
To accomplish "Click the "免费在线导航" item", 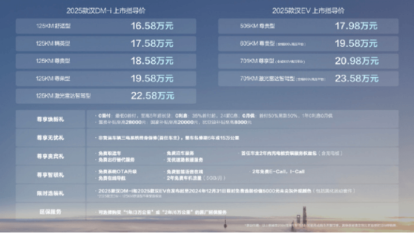I will (x=112, y=178).
